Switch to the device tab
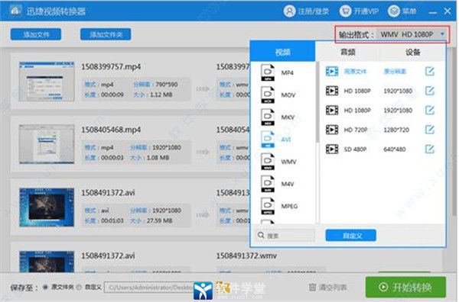This screenshot has height=302, width=459. (x=413, y=52)
